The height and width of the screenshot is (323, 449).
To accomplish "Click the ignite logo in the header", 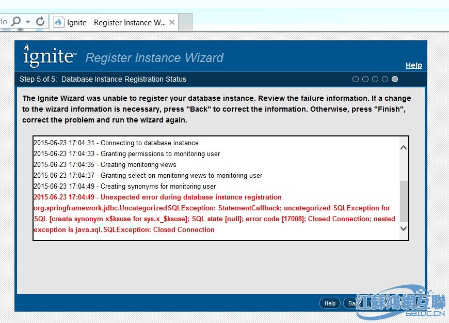I will (50, 56).
